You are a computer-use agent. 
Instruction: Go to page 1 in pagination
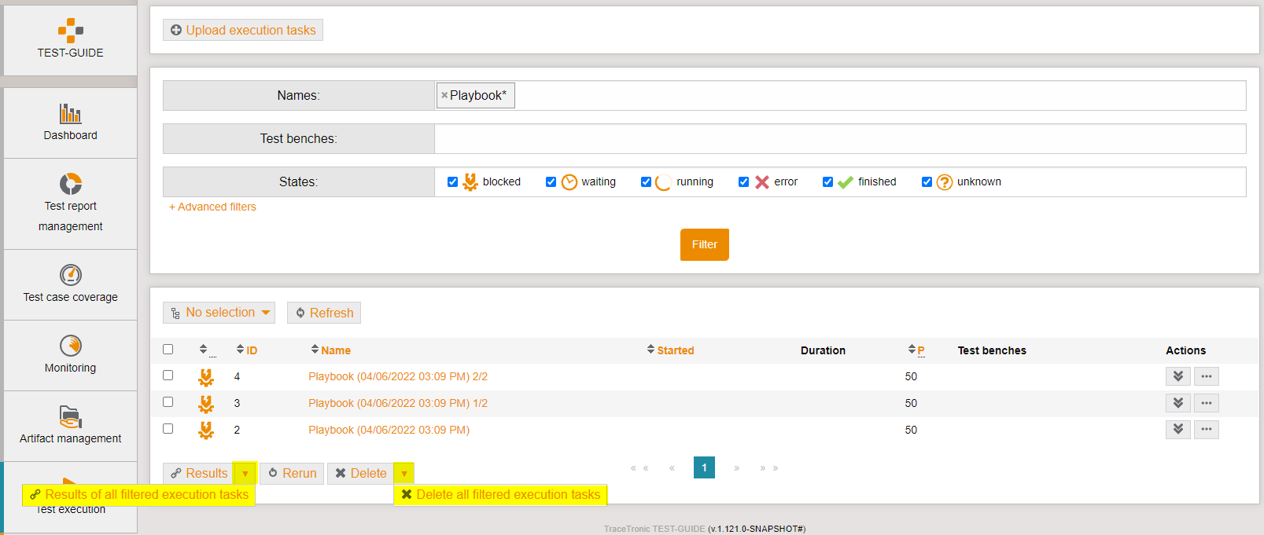[704, 467]
